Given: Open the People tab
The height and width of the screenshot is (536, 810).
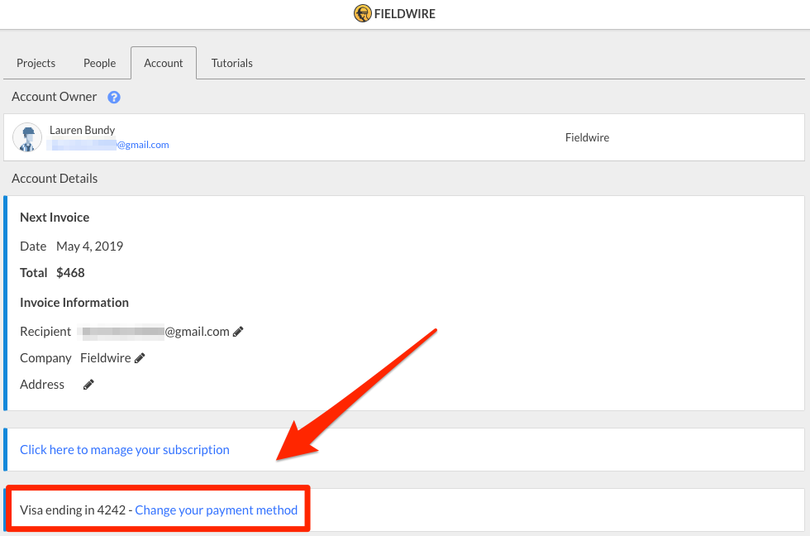Looking at the screenshot, I should tap(100, 63).
